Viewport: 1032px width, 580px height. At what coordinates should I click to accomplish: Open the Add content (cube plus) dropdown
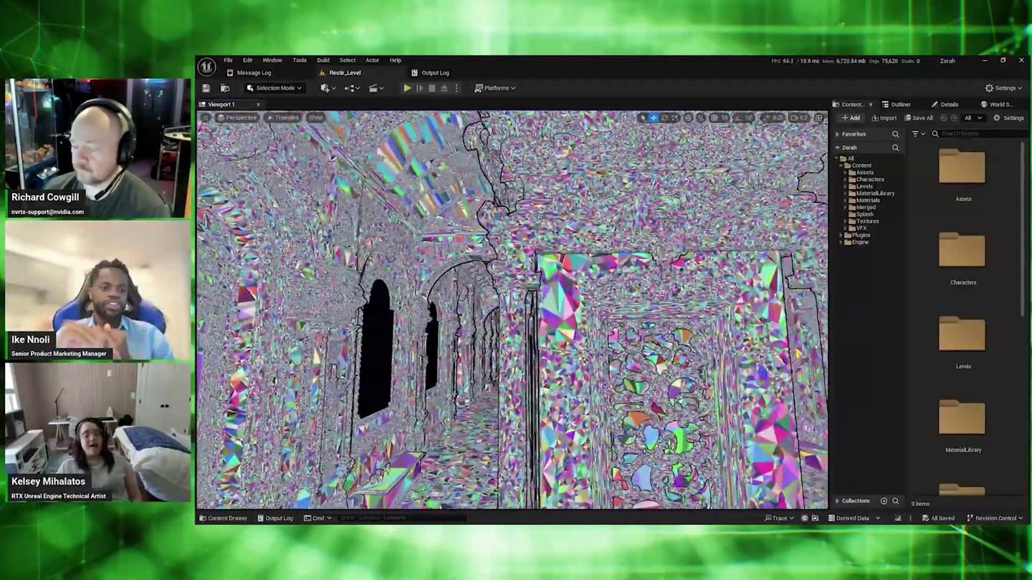point(328,88)
